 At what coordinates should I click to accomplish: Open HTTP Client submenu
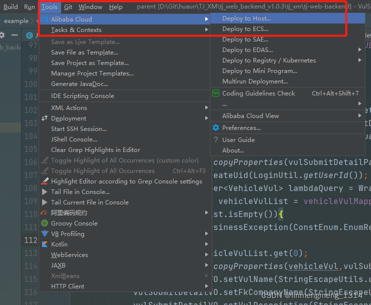(x=125, y=286)
